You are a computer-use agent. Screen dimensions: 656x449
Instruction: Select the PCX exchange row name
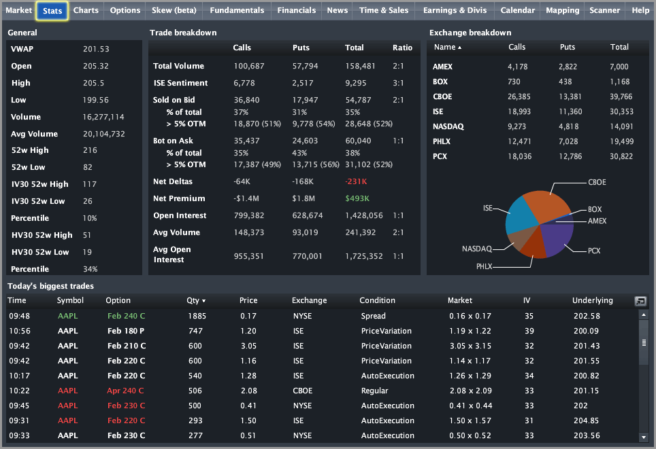[440, 157]
